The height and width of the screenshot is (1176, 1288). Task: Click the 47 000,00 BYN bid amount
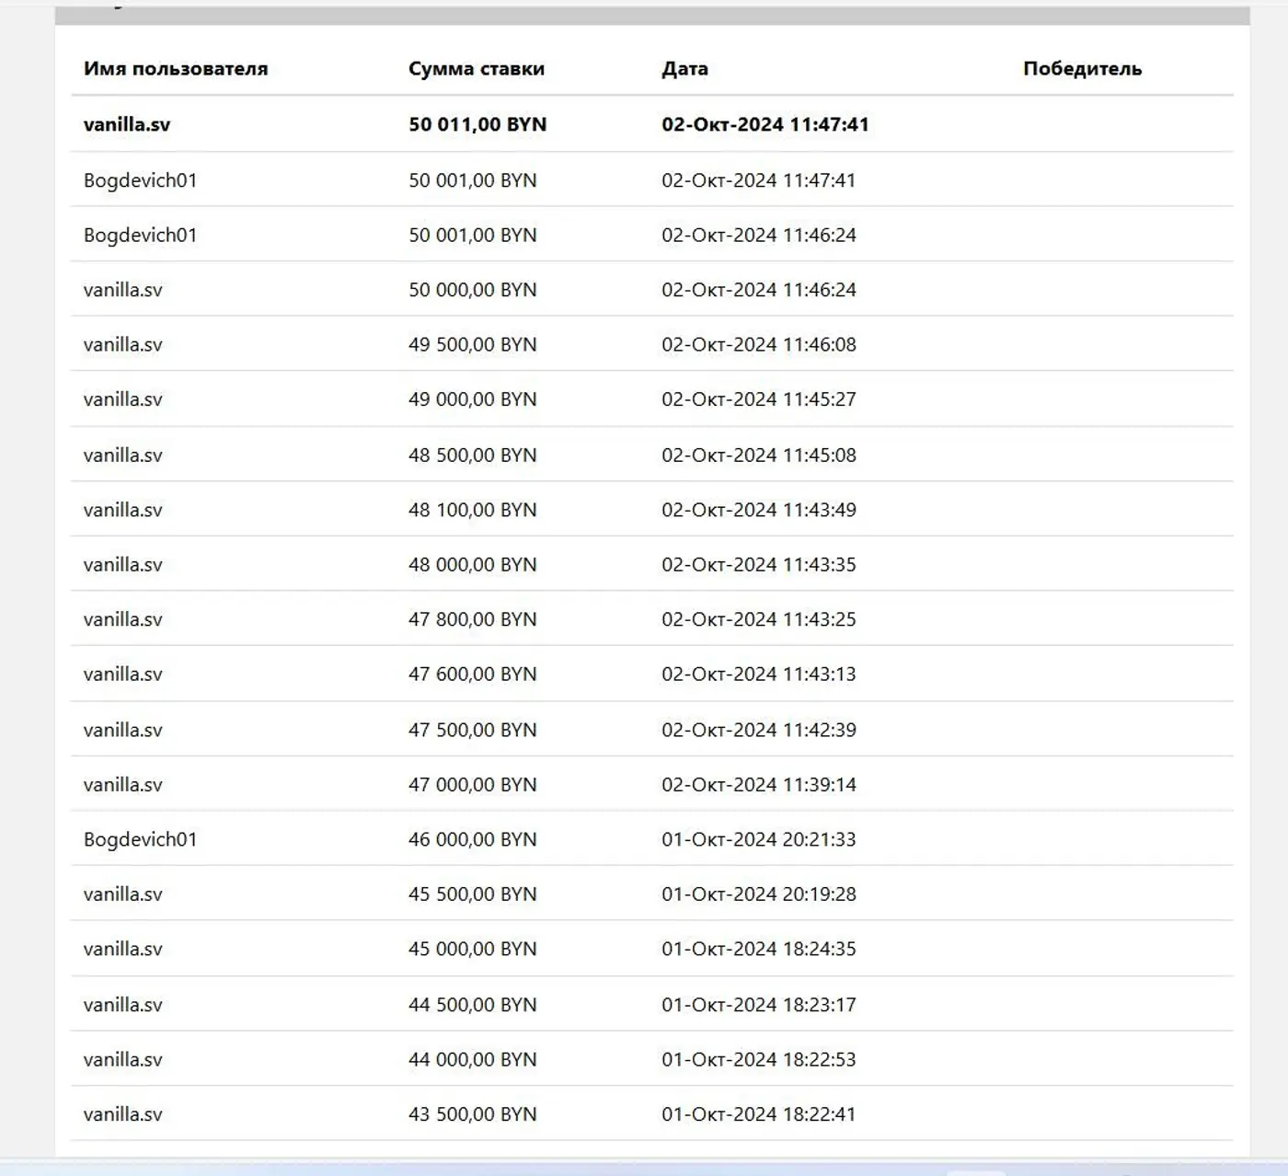pos(473,785)
